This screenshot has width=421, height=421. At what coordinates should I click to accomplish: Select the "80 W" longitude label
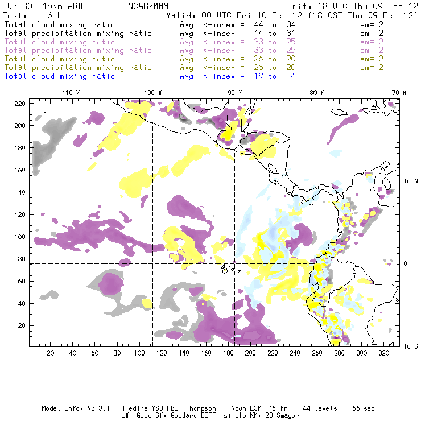click(x=316, y=93)
